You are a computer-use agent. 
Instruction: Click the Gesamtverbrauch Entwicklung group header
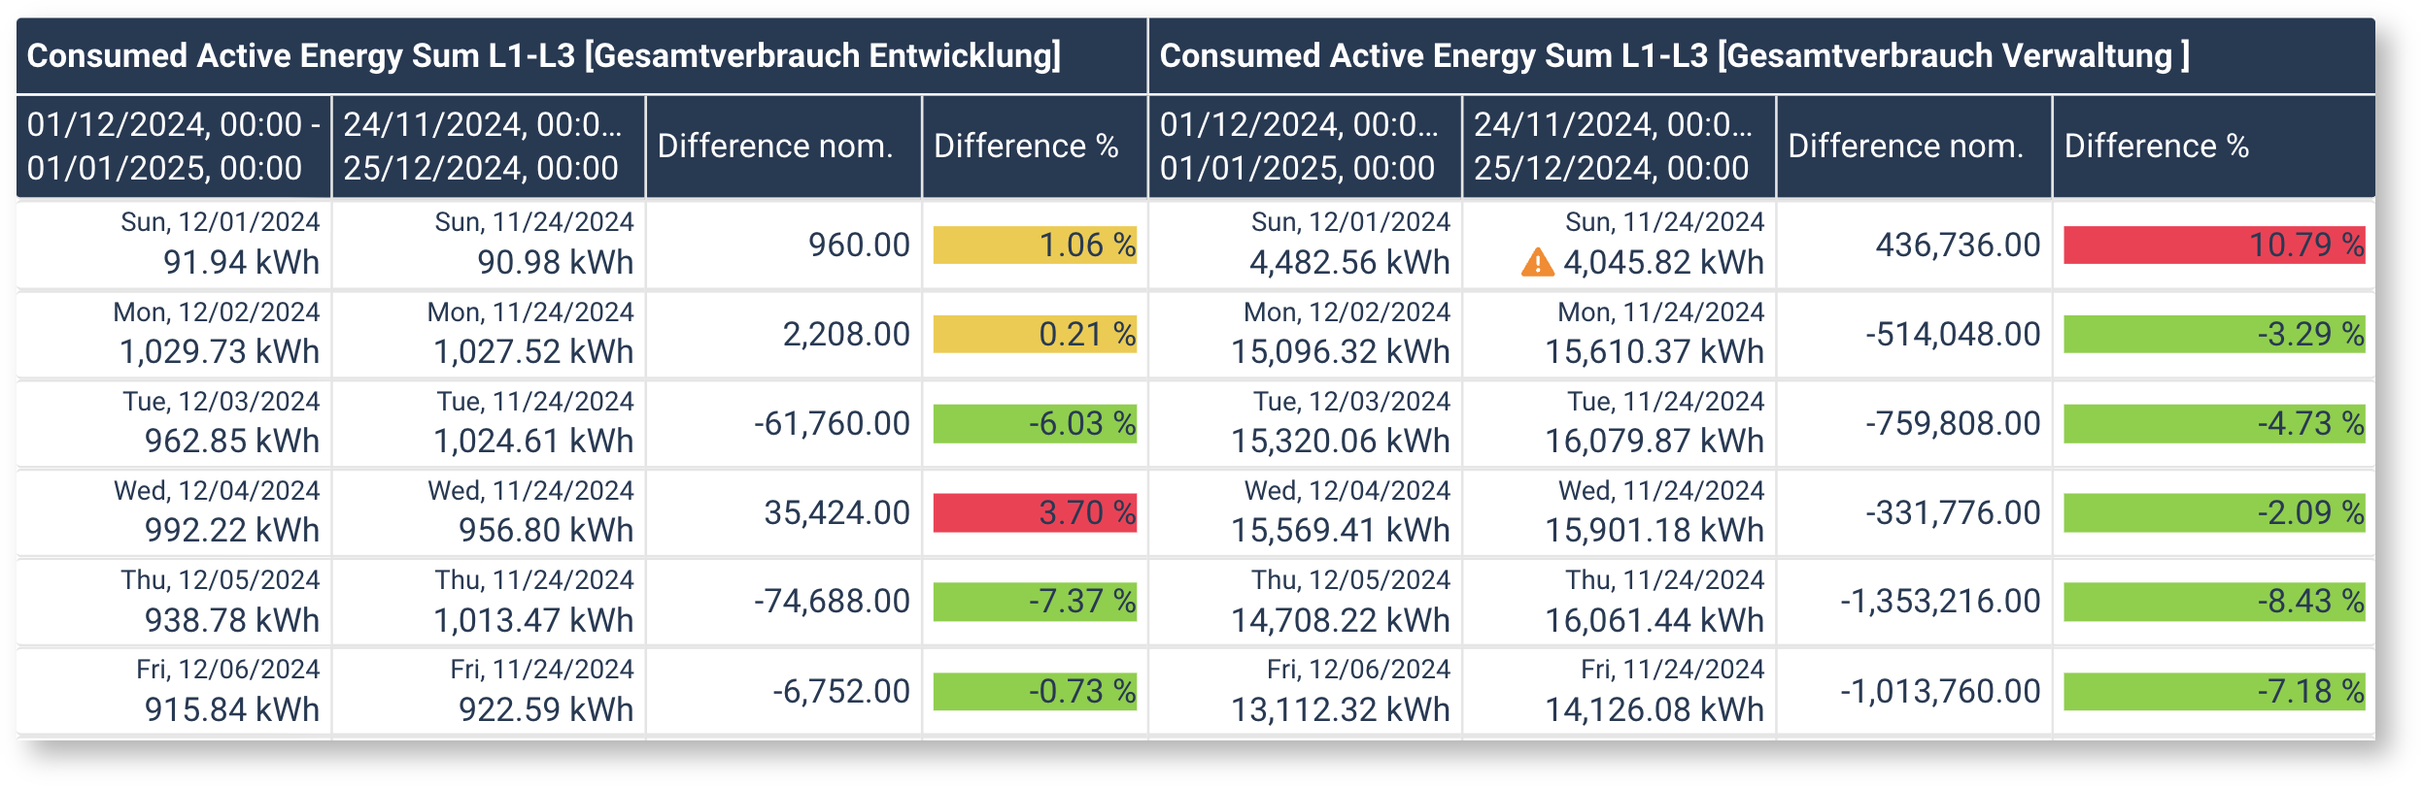tap(544, 56)
